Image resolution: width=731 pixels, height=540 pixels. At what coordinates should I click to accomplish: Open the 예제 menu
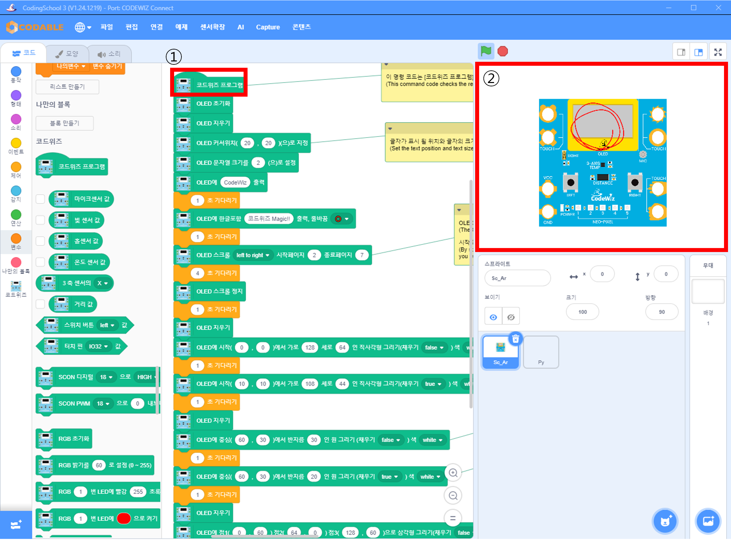[181, 27]
